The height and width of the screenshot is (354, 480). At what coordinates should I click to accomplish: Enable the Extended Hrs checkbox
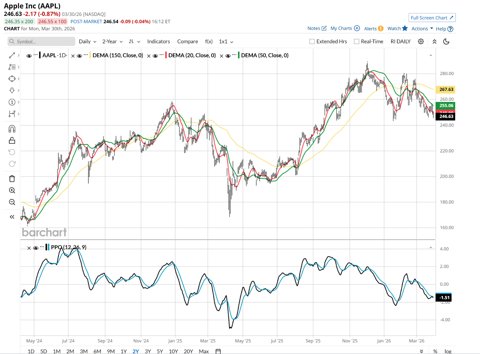[x=312, y=41]
